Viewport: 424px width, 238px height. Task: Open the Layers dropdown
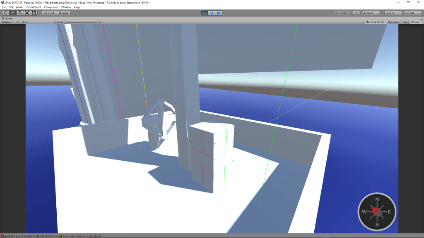(393, 13)
